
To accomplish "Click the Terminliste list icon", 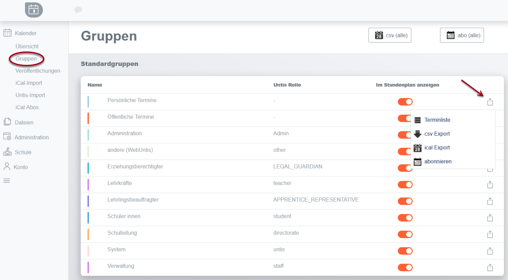I will (x=418, y=120).
